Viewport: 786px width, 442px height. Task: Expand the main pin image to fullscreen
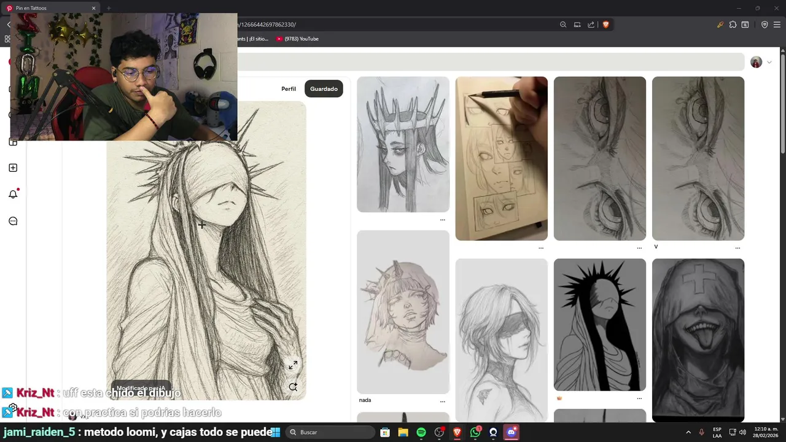pos(293,365)
